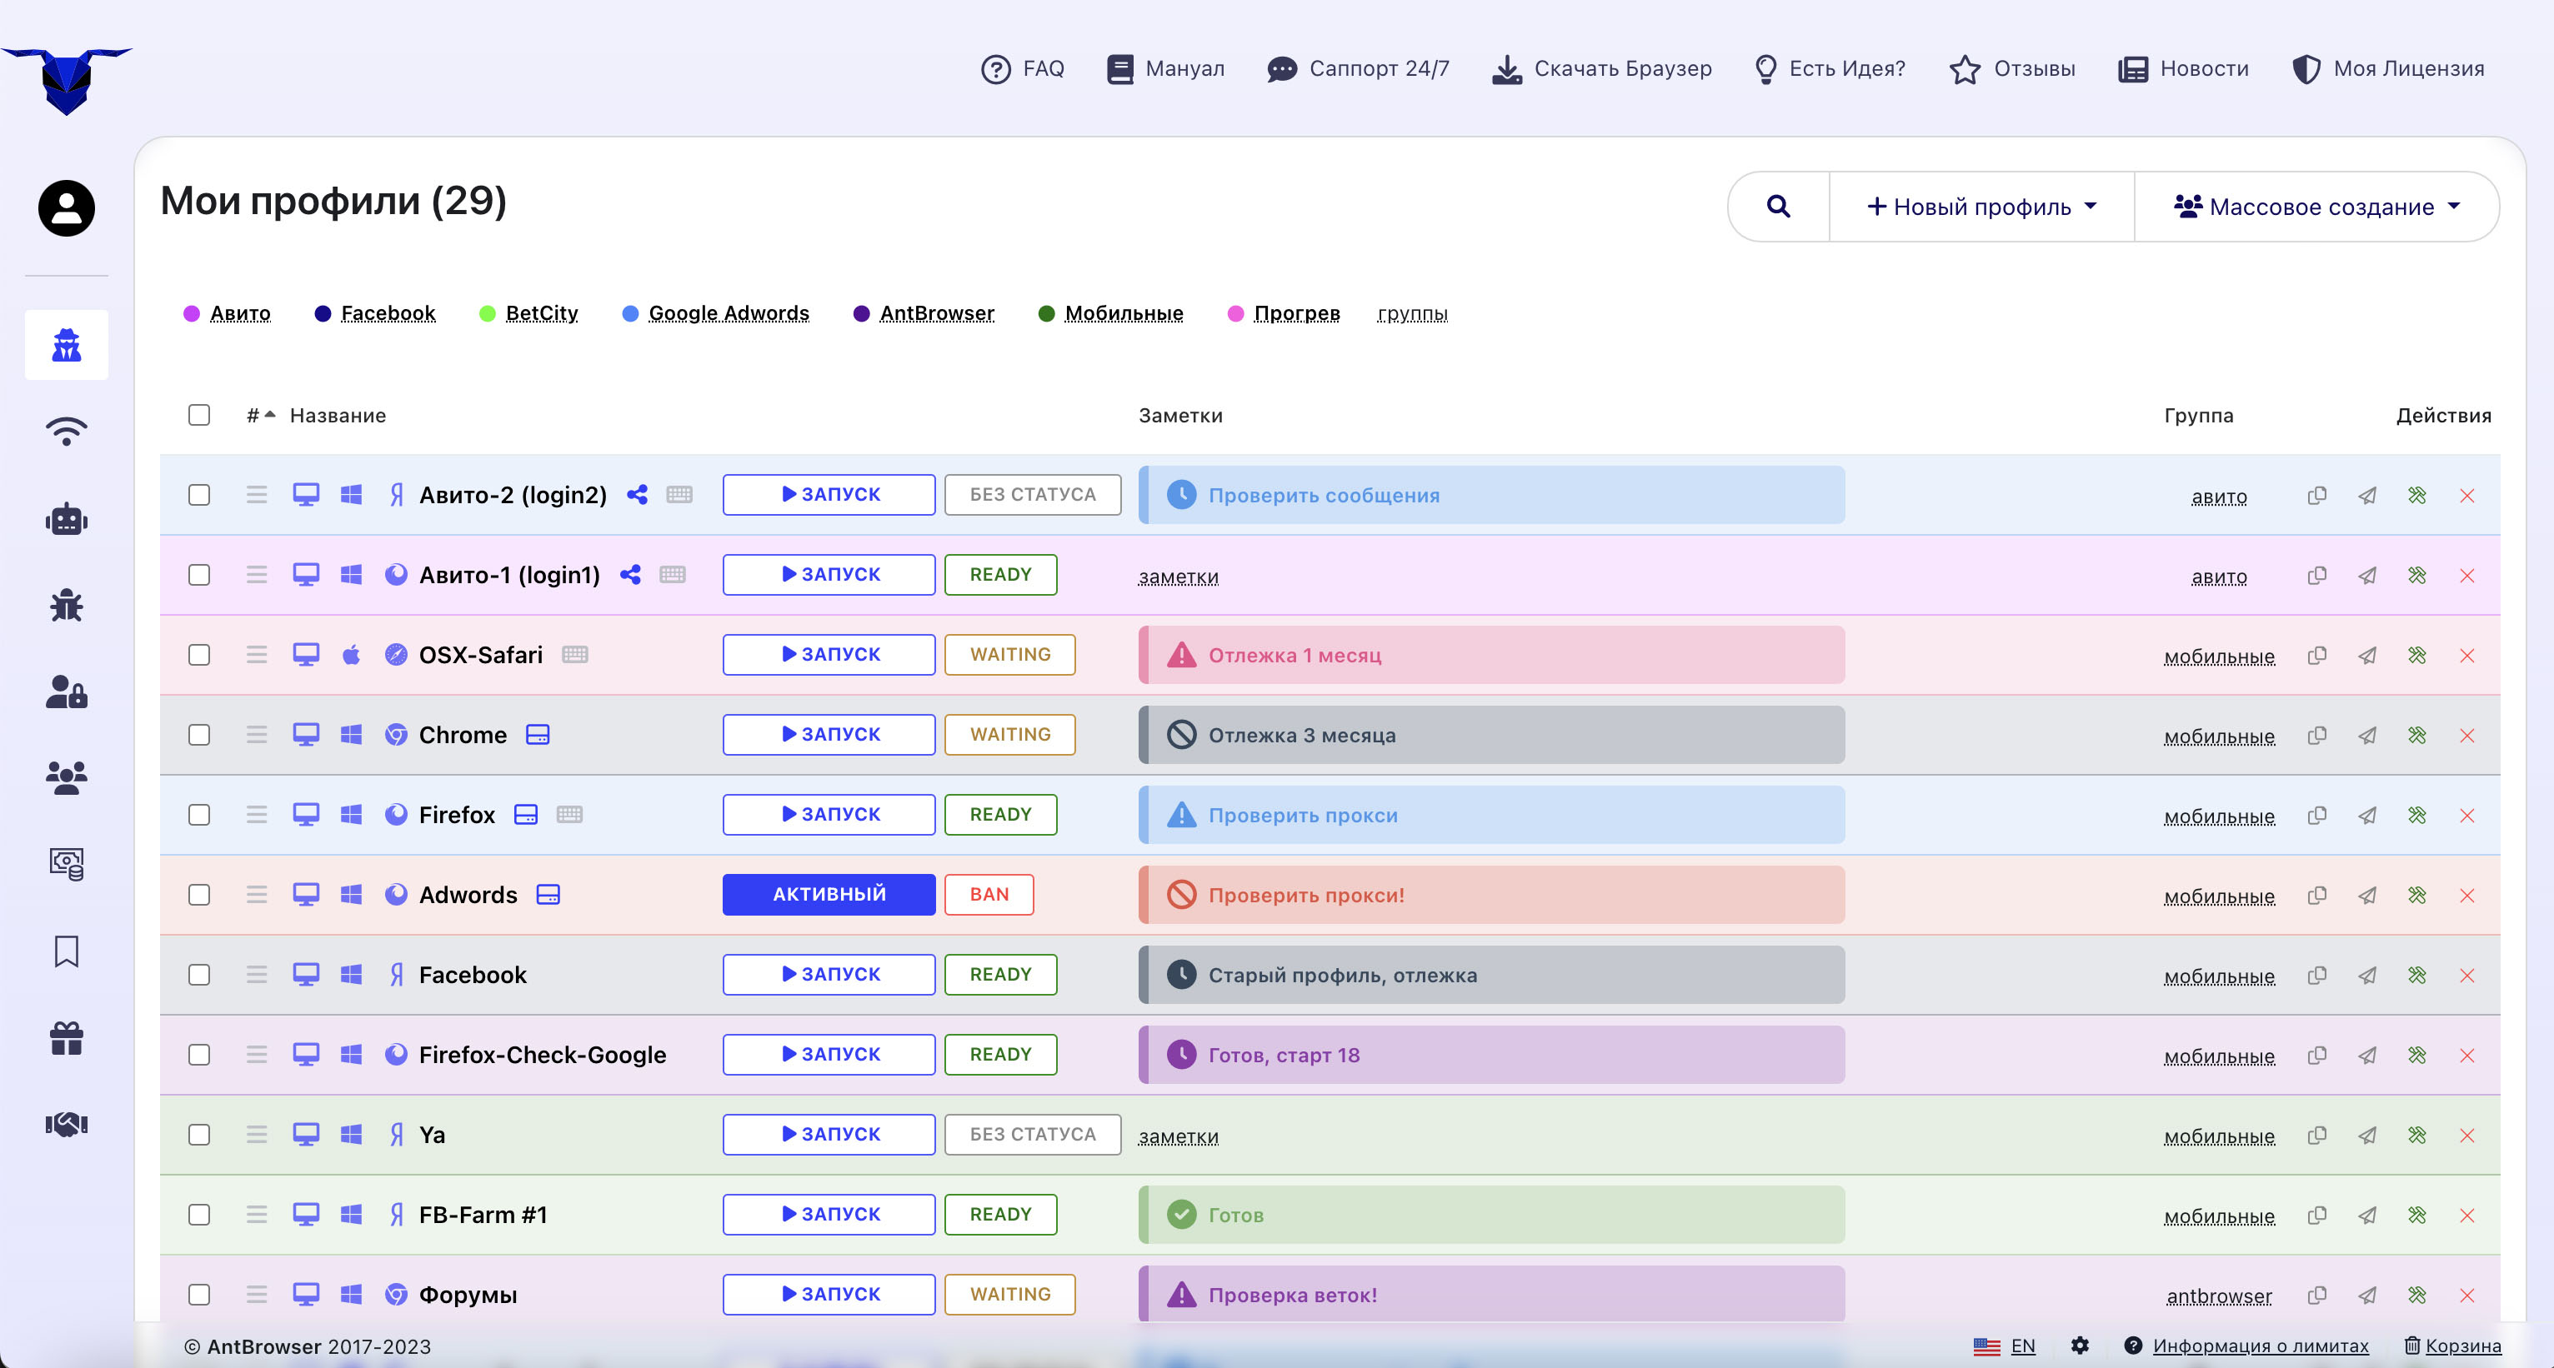Open the bug icon in sidebar
This screenshot has height=1368, width=2554.
67,605
